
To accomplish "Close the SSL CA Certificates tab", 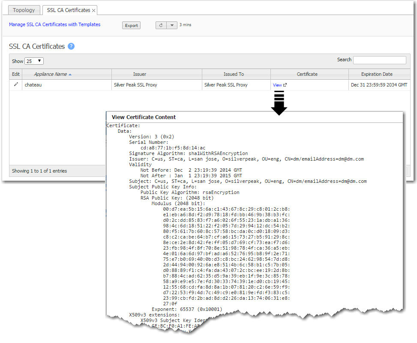I will [93, 10].
